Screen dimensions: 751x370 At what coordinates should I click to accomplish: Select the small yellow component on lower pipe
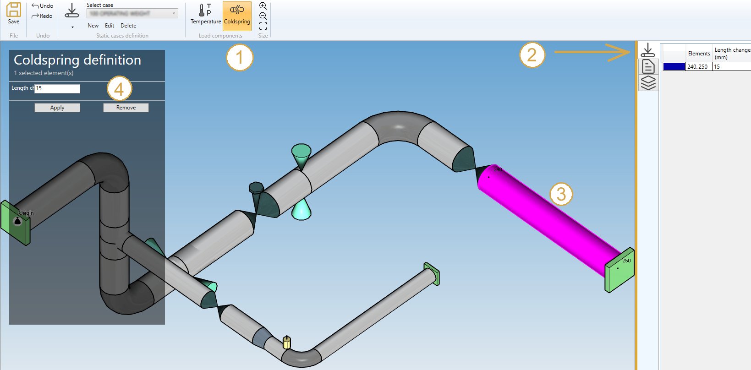287,342
